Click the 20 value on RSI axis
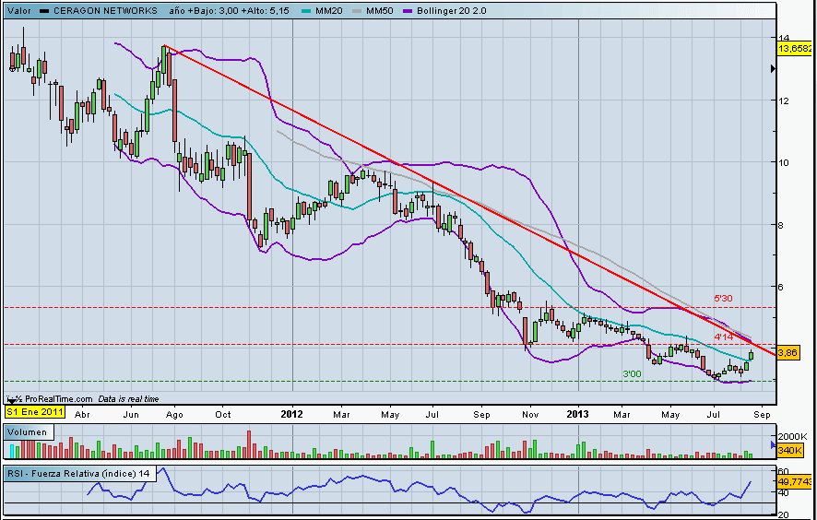The height and width of the screenshot is (520, 817). 783,514
